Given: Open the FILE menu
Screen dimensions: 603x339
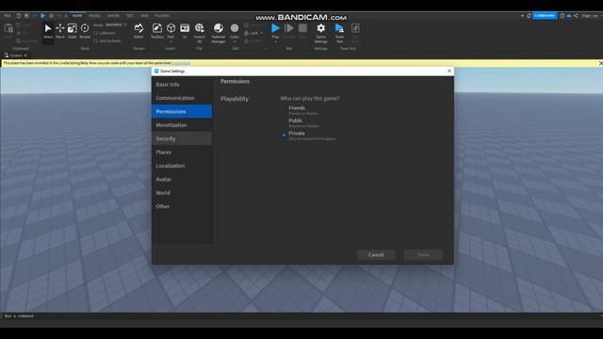Looking at the screenshot, I should pos(8,16).
